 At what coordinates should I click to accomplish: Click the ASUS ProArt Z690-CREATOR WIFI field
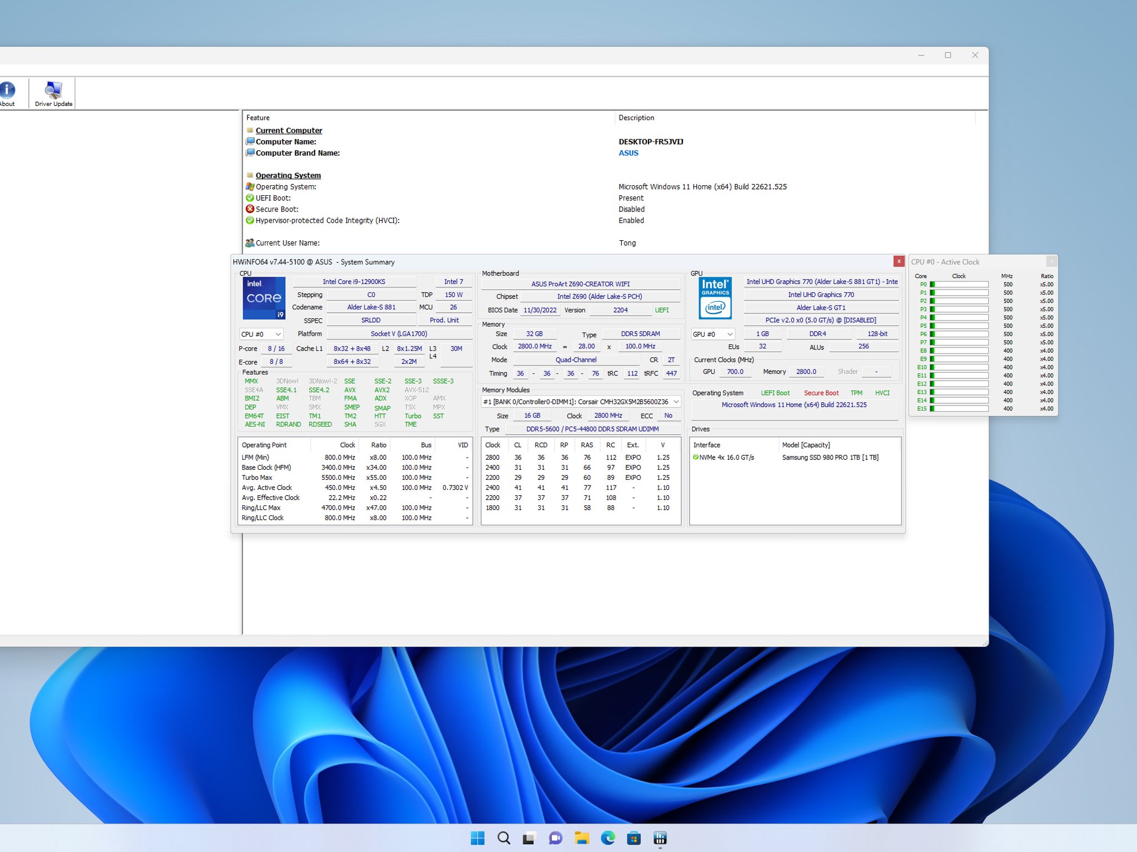(581, 284)
